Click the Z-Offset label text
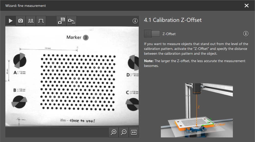255x142 pixels. click(169, 34)
